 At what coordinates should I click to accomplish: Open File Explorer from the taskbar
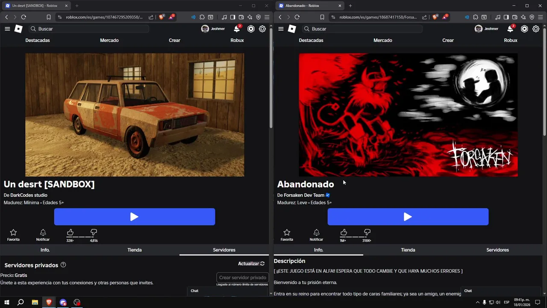[x=35, y=302]
